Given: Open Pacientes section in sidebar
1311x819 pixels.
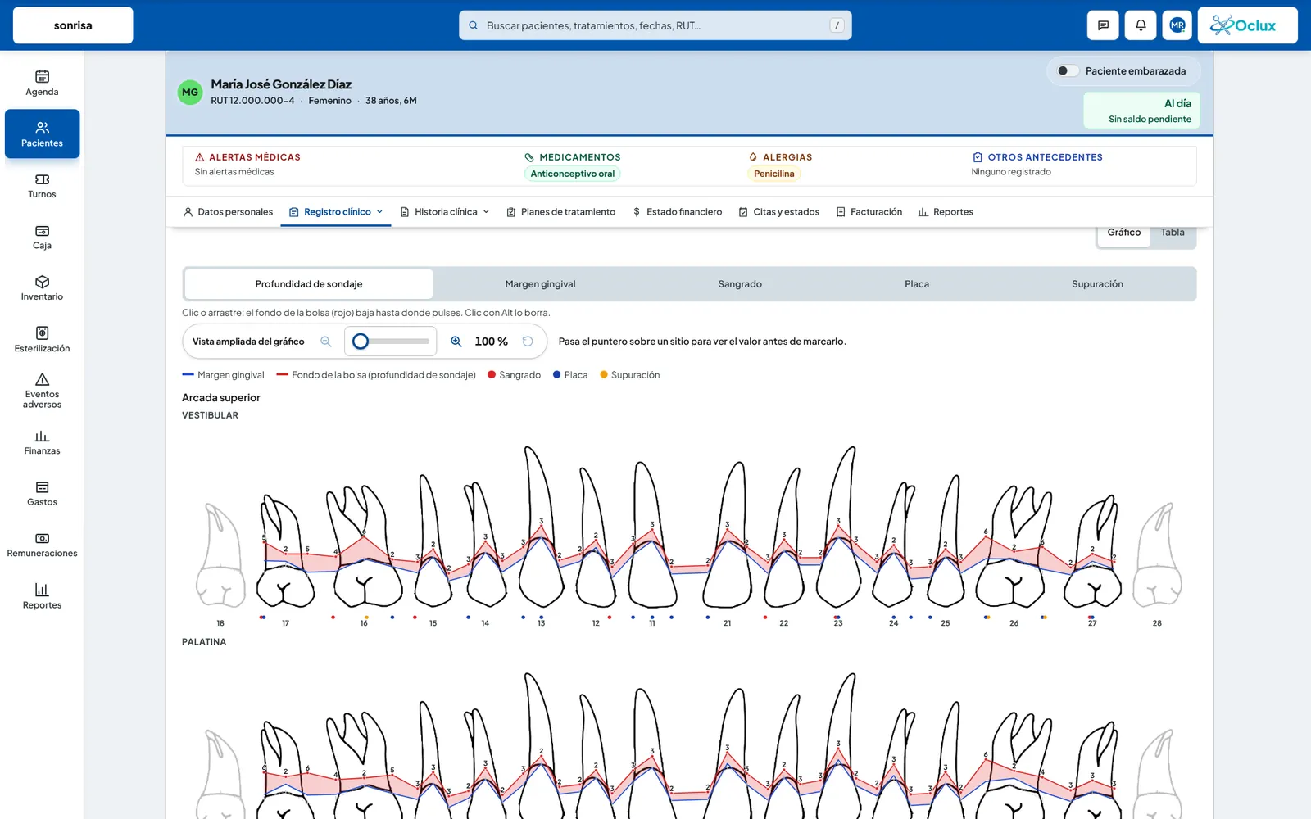Looking at the screenshot, I should point(42,134).
